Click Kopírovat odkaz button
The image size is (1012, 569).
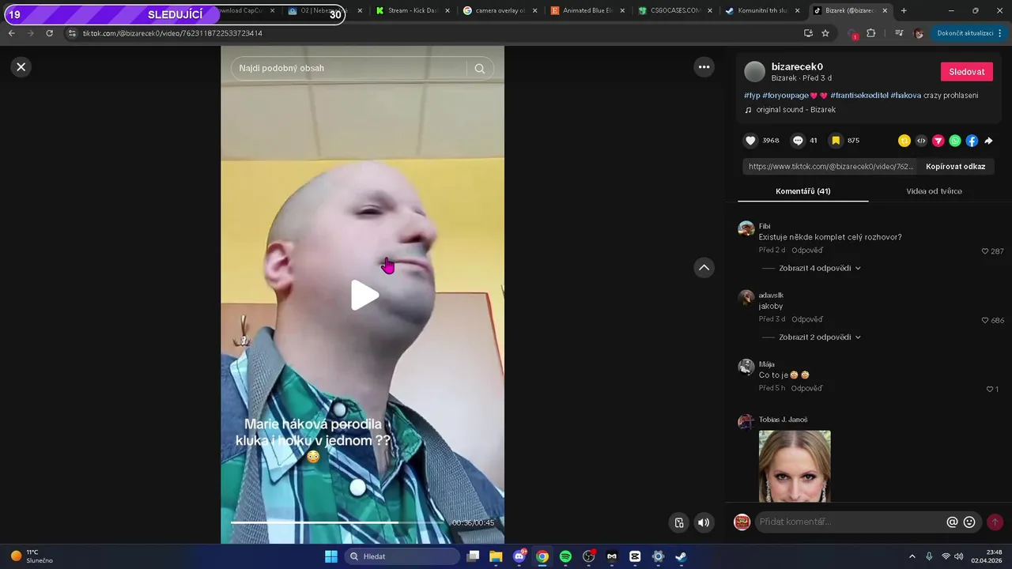click(x=955, y=167)
